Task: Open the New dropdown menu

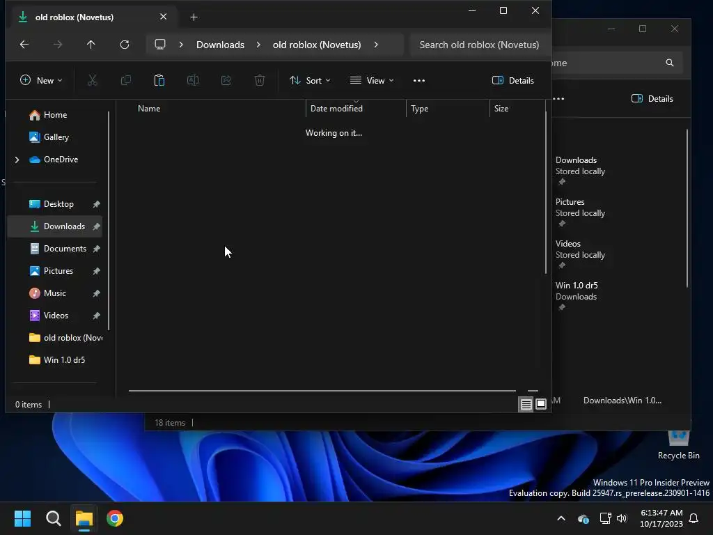Action: 41,81
